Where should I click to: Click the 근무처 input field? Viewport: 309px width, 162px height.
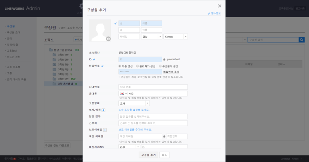[x=153, y=123]
